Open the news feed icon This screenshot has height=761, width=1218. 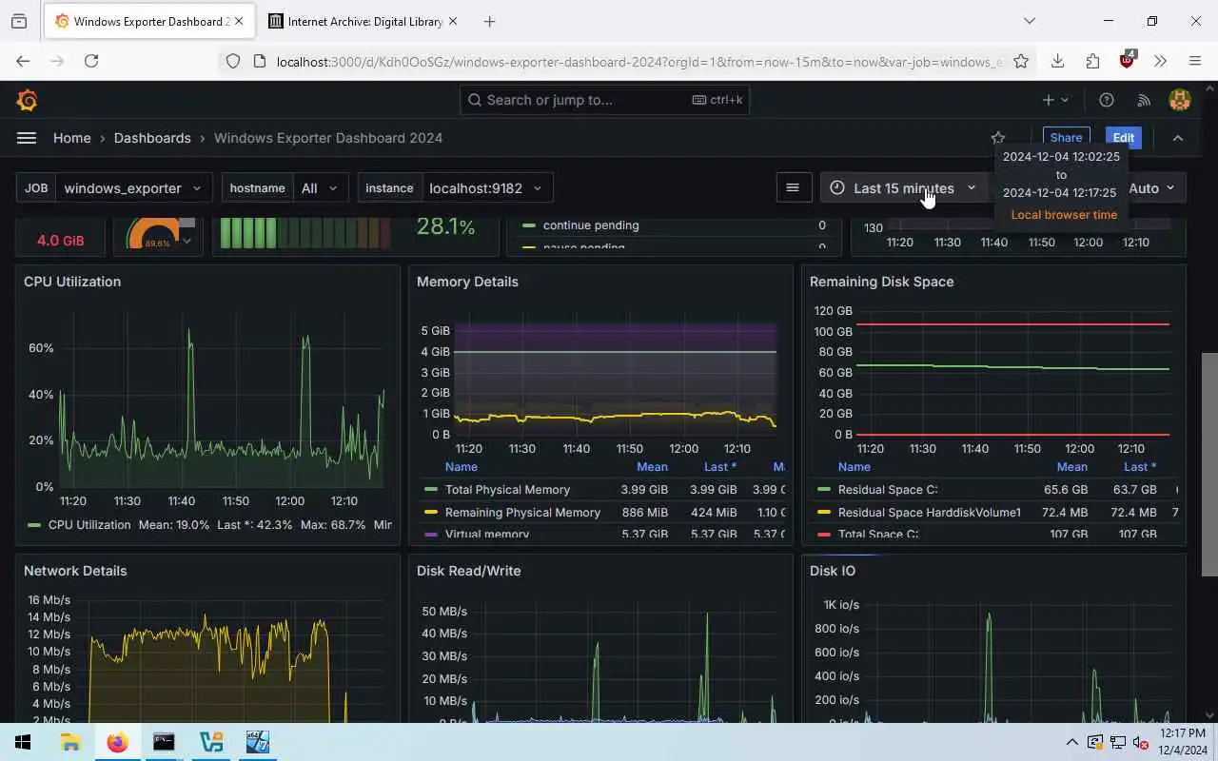pyautogui.click(x=1143, y=100)
